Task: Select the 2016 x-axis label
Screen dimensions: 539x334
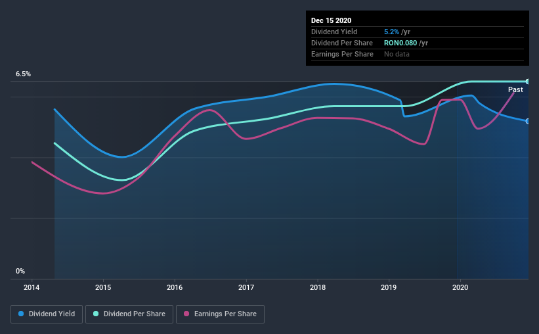Action: tap(175, 287)
